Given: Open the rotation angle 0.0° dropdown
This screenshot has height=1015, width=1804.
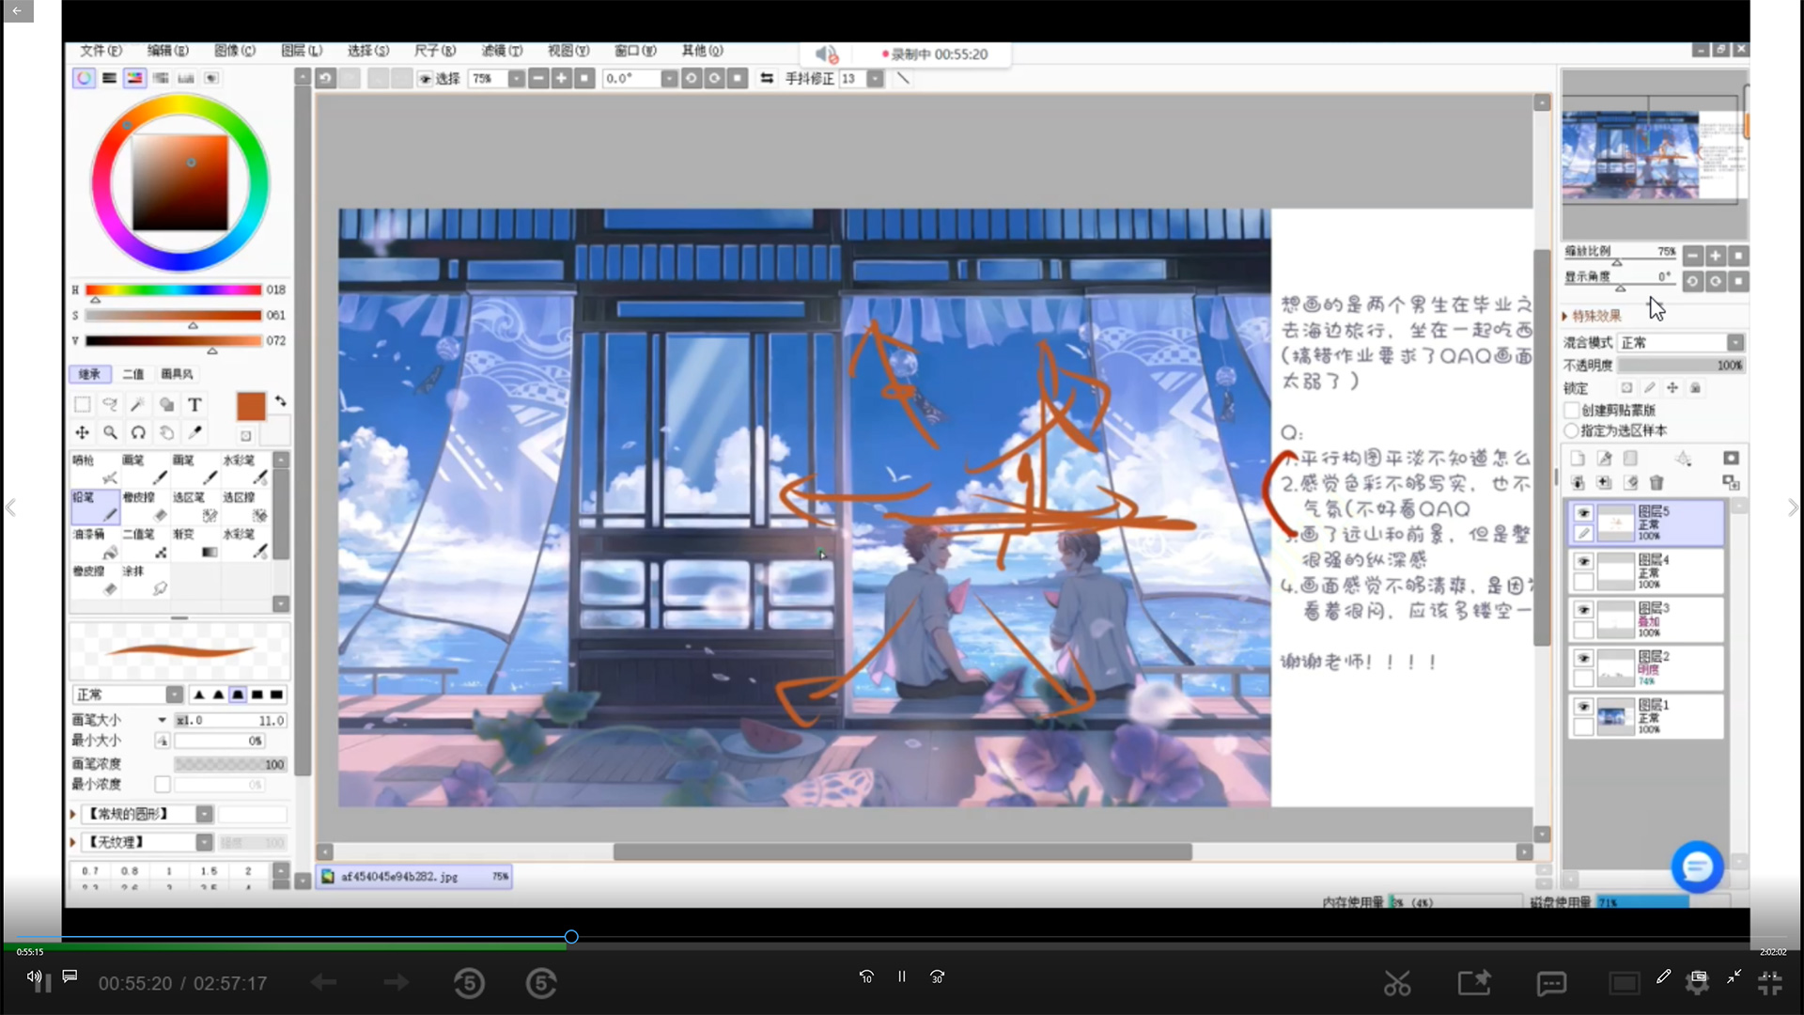Looking at the screenshot, I should click(x=669, y=78).
